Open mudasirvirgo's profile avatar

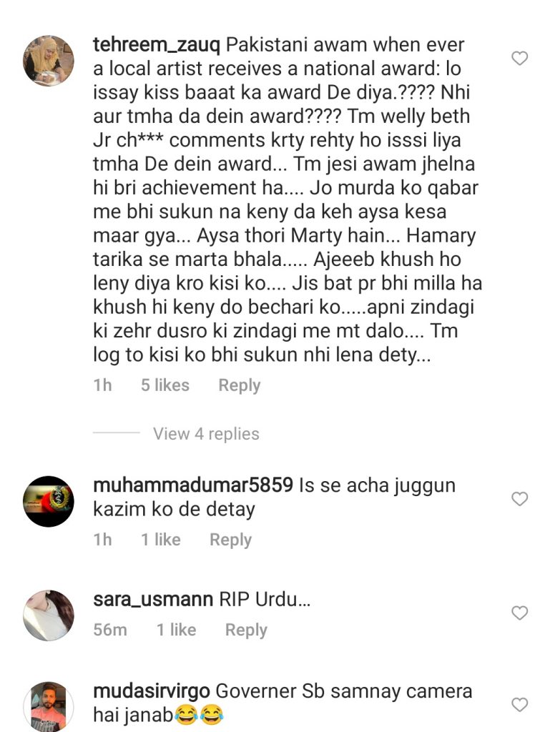pyautogui.click(x=49, y=707)
